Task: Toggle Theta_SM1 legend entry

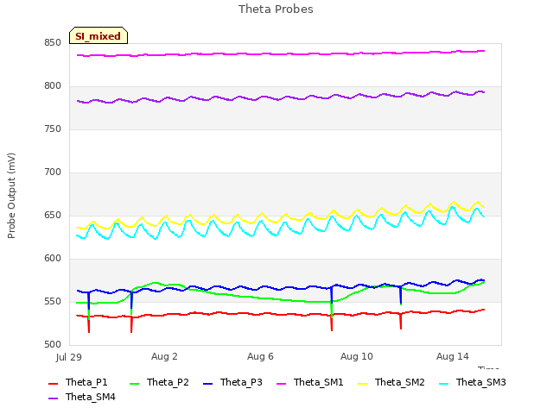Action: click(x=310, y=382)
